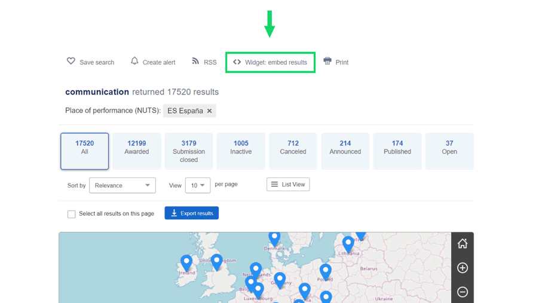Select the Submission closed tab

[189, 151]
